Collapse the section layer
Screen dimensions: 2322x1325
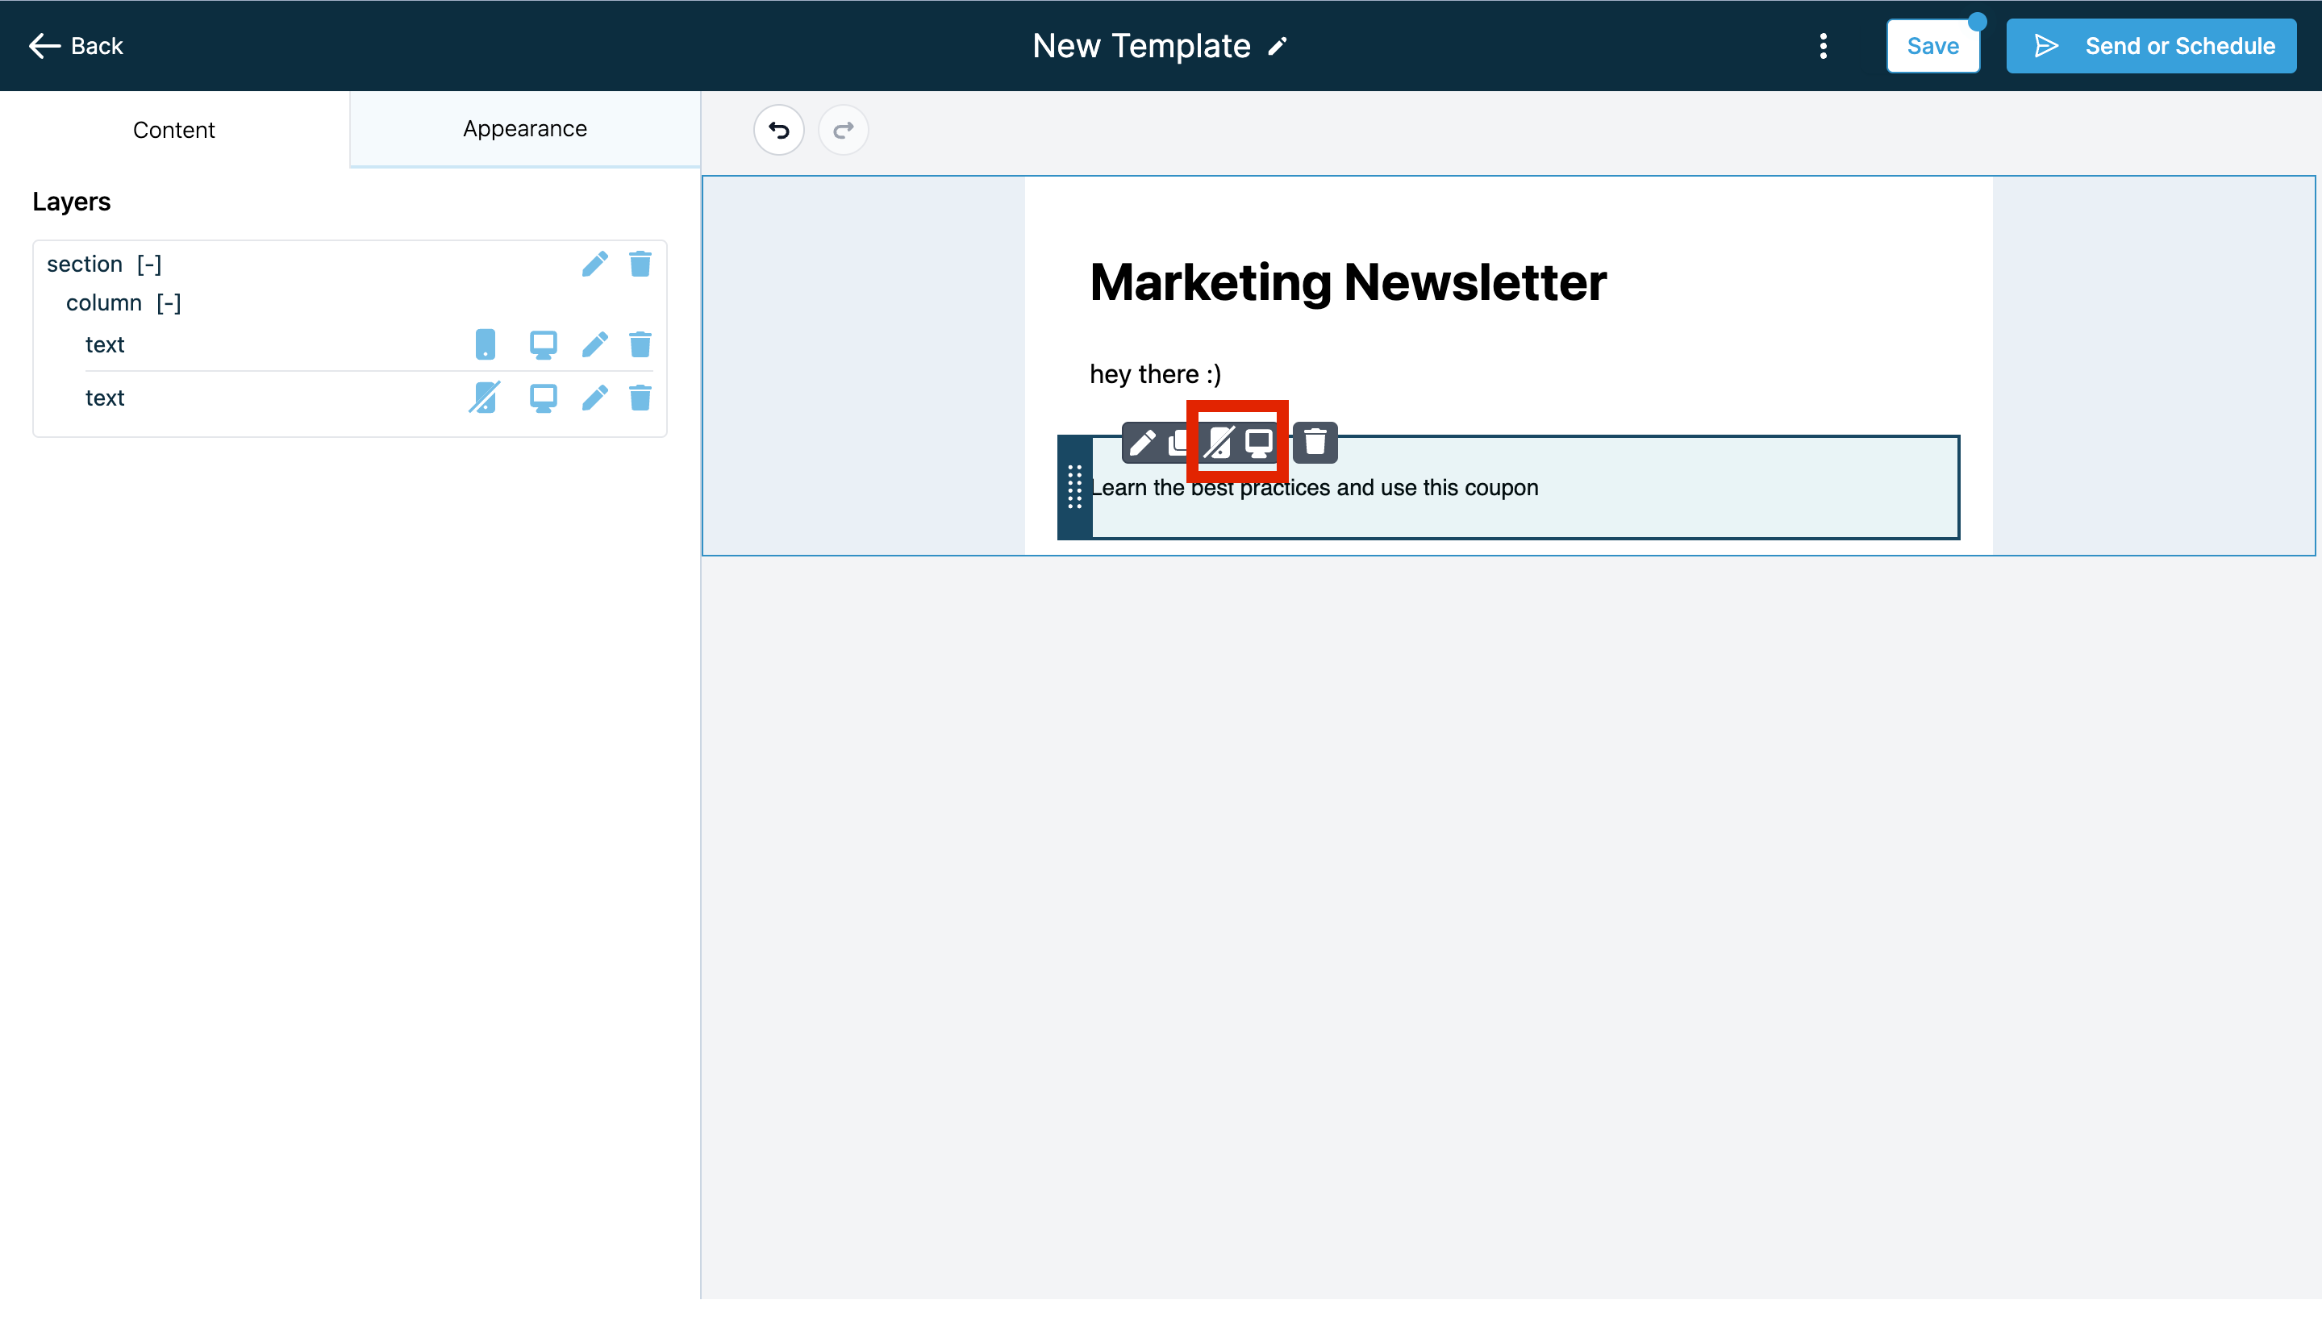tap(148, 264)
